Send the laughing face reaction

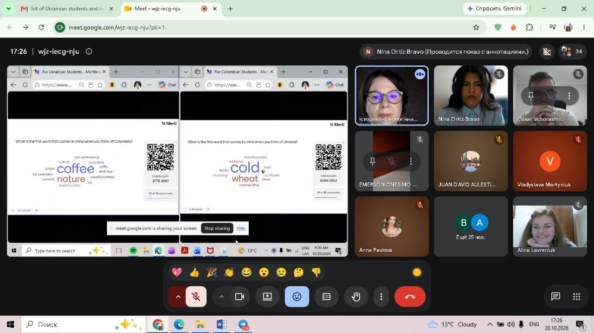point(246,272)
